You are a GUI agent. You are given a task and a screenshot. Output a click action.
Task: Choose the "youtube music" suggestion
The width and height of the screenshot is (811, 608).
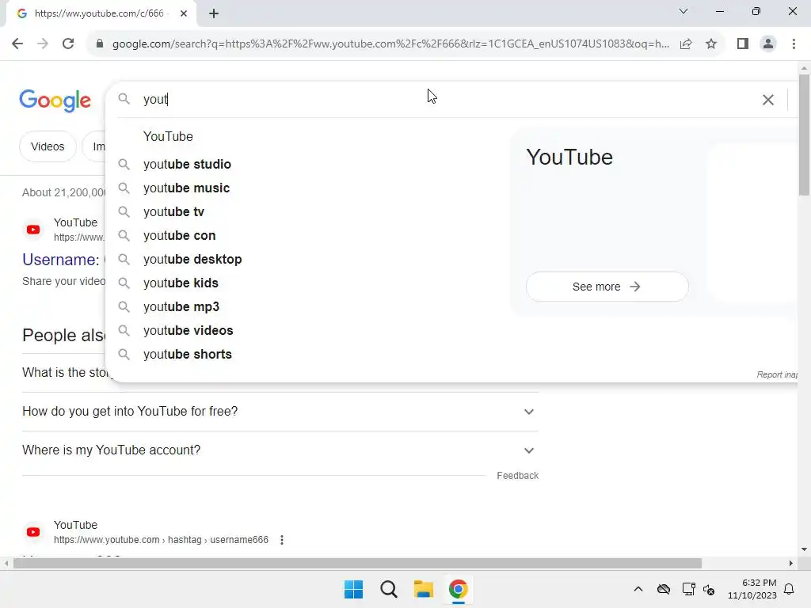pos(186,188)
